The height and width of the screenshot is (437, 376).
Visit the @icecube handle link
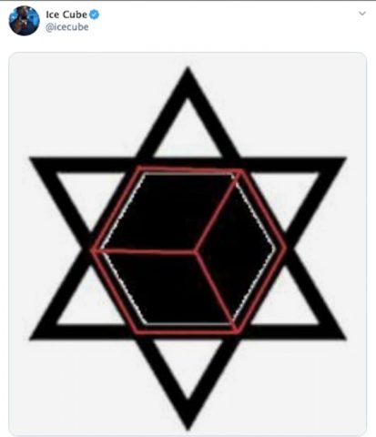[x=67, y=27]
